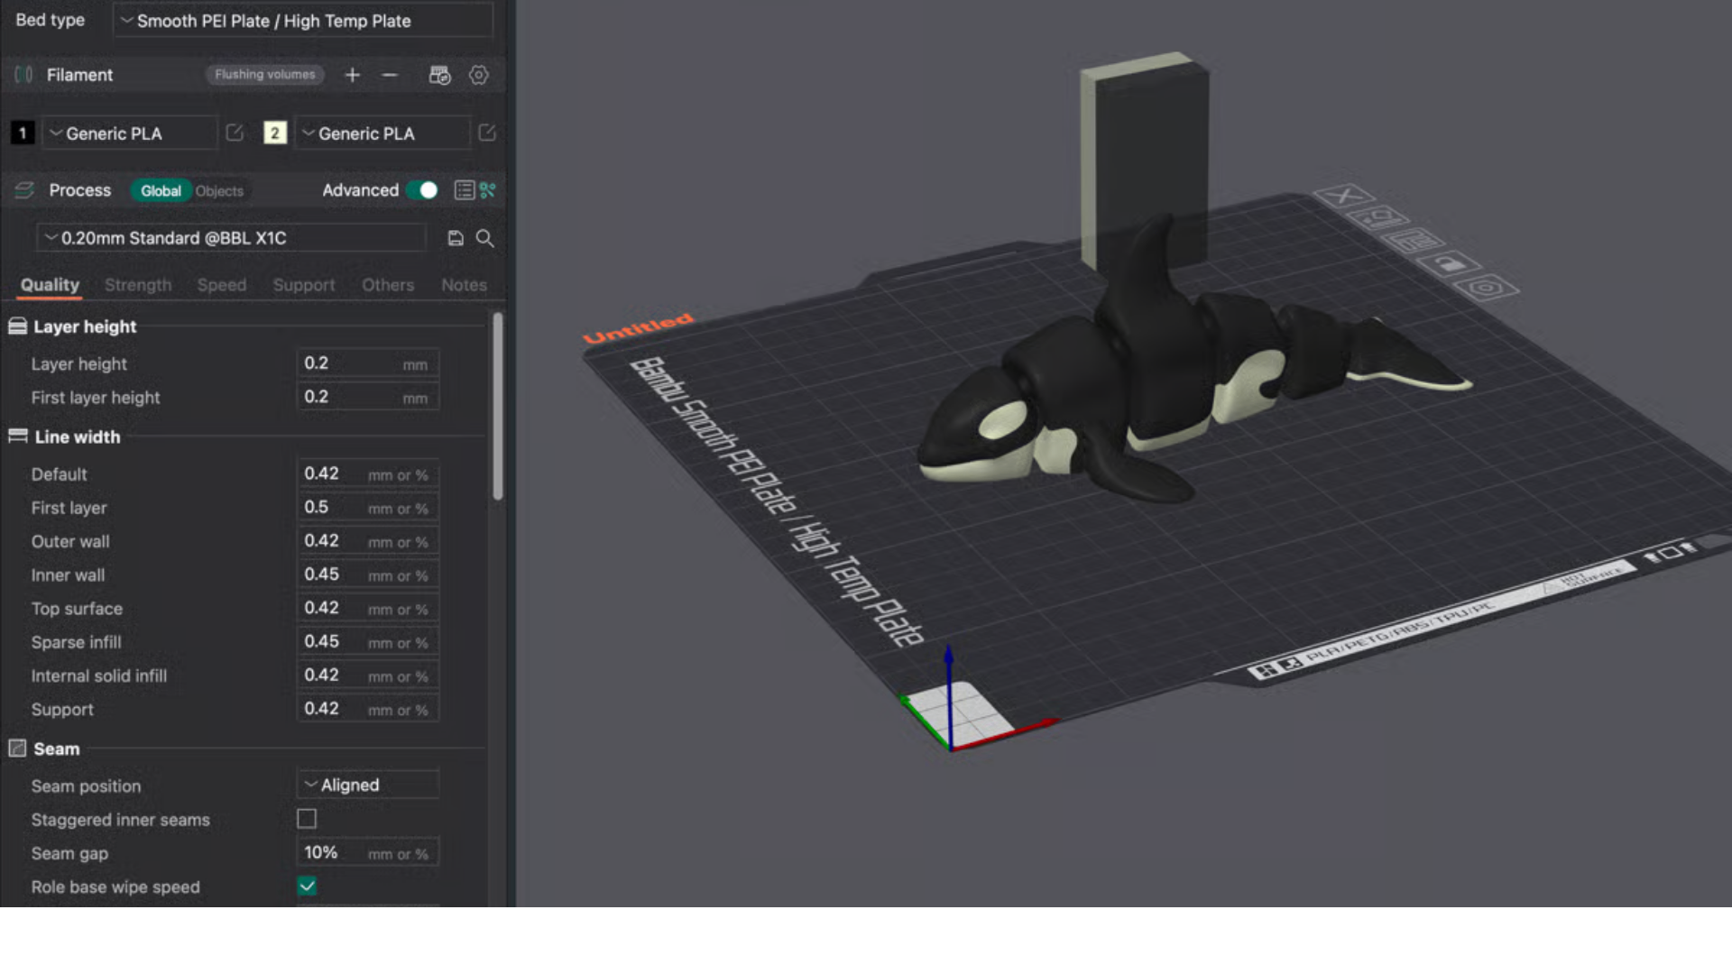Click 'Role base wipe speed' label
The image size is (1732, 974).
pos(115,887)
